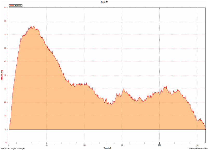Click the 80 value on altitude axis
208x150 pixels.
click(x=5, y=21)
